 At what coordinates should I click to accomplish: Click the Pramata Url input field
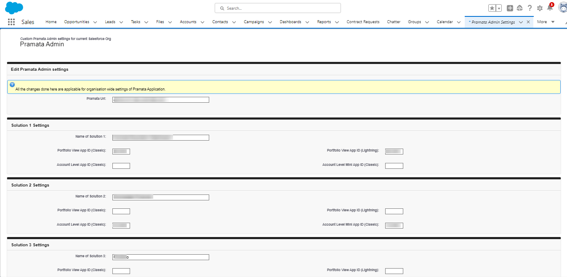coord(161,100)
